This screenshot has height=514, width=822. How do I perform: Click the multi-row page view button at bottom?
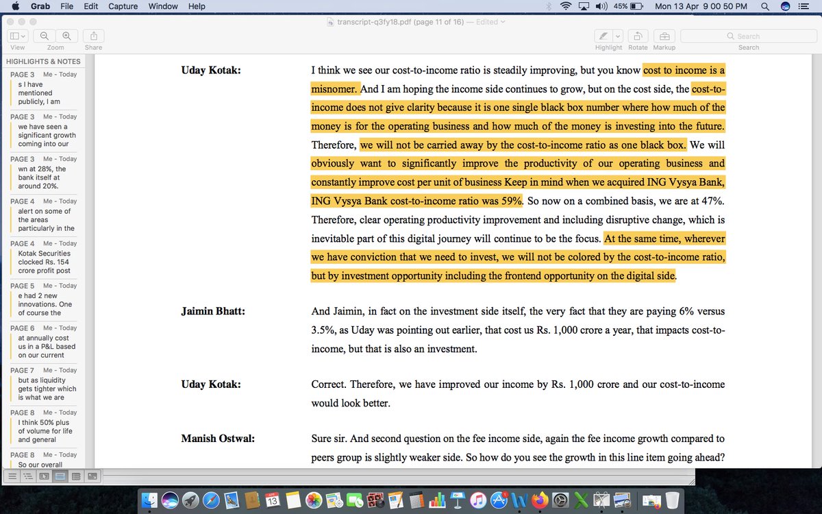pos(76,476)
